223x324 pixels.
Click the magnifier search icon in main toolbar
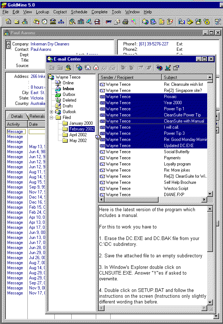point(72,21)
